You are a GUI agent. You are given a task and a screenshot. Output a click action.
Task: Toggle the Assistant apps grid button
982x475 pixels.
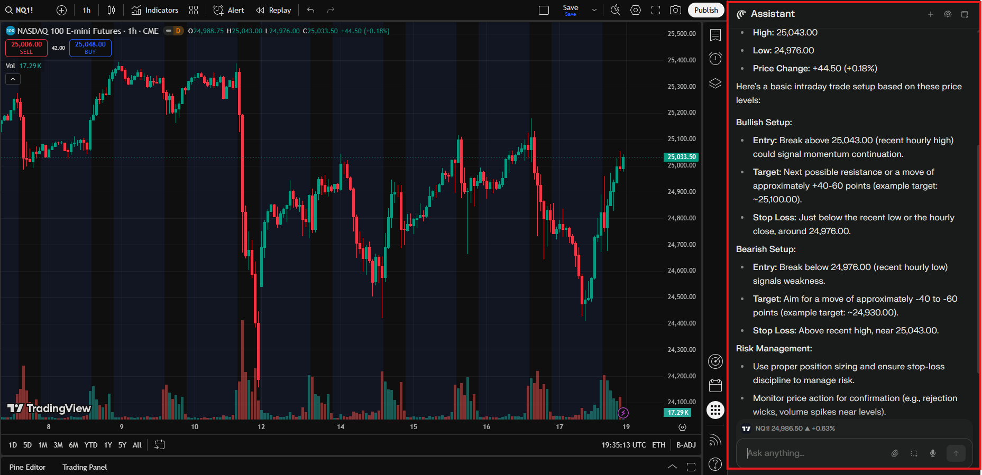(x=715, y=410)
